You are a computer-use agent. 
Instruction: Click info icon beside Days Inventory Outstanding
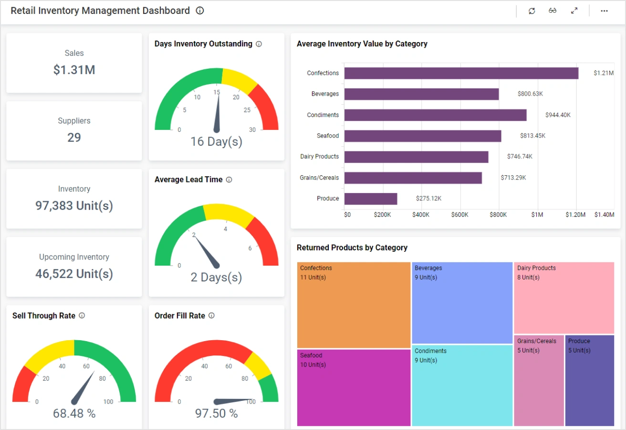click(x=259, y=44)
